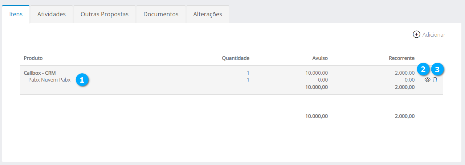The width and height of the screenshot is (465, 165).
Task: Click the Recorrente column header
Action: click(401, 58)
